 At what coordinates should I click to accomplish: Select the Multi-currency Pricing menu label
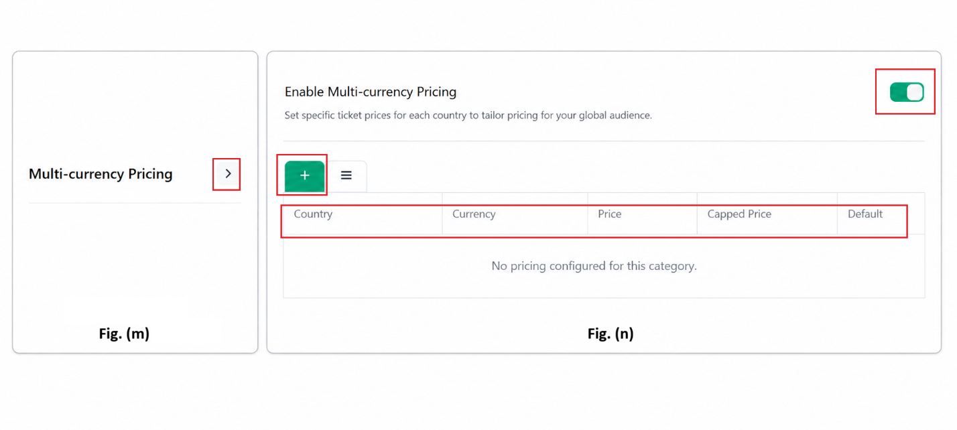pyautogui.click(x=101, y=174)
